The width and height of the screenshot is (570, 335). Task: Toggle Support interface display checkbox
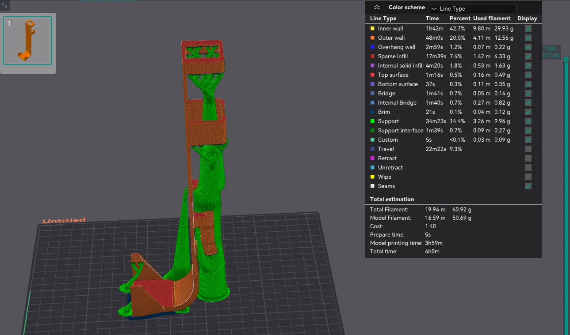point(528,131)
